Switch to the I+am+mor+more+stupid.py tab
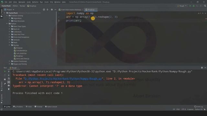 (71, 10)
